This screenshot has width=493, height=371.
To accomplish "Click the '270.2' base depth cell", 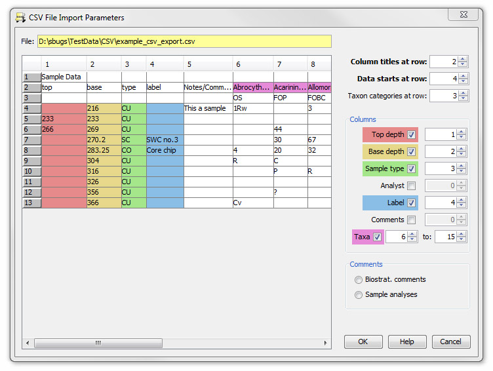I will point(104,140).
